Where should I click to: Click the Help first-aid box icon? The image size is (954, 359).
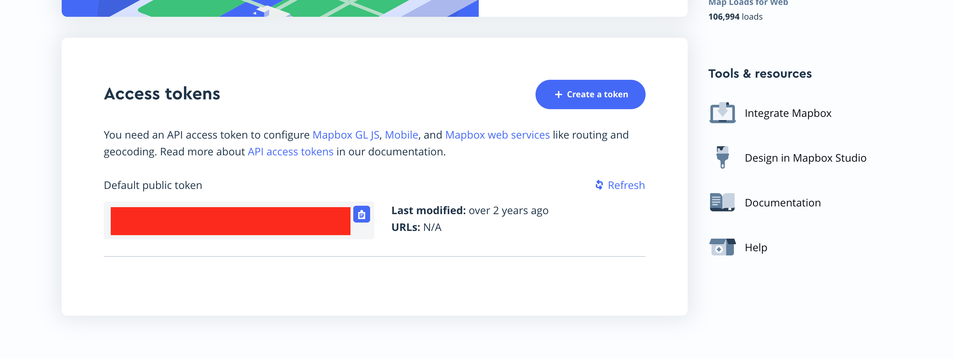pos(722,247)
